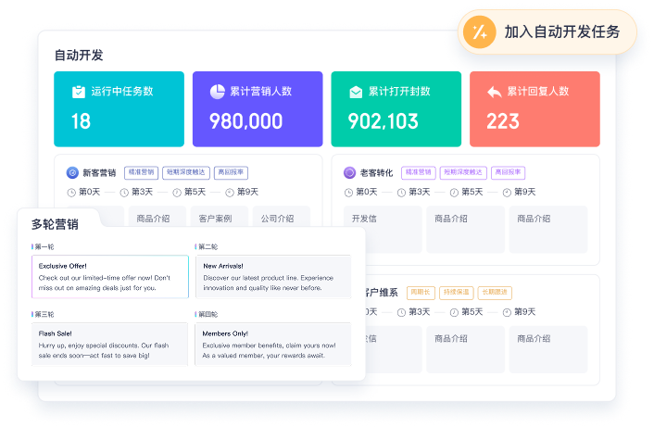Click the clock icon for 第9天 in 新客营销
The height and width of the screenshot is (427, 654).
point(230,193)
